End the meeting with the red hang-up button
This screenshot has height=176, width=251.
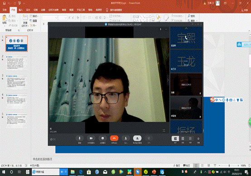click(114, 138)
